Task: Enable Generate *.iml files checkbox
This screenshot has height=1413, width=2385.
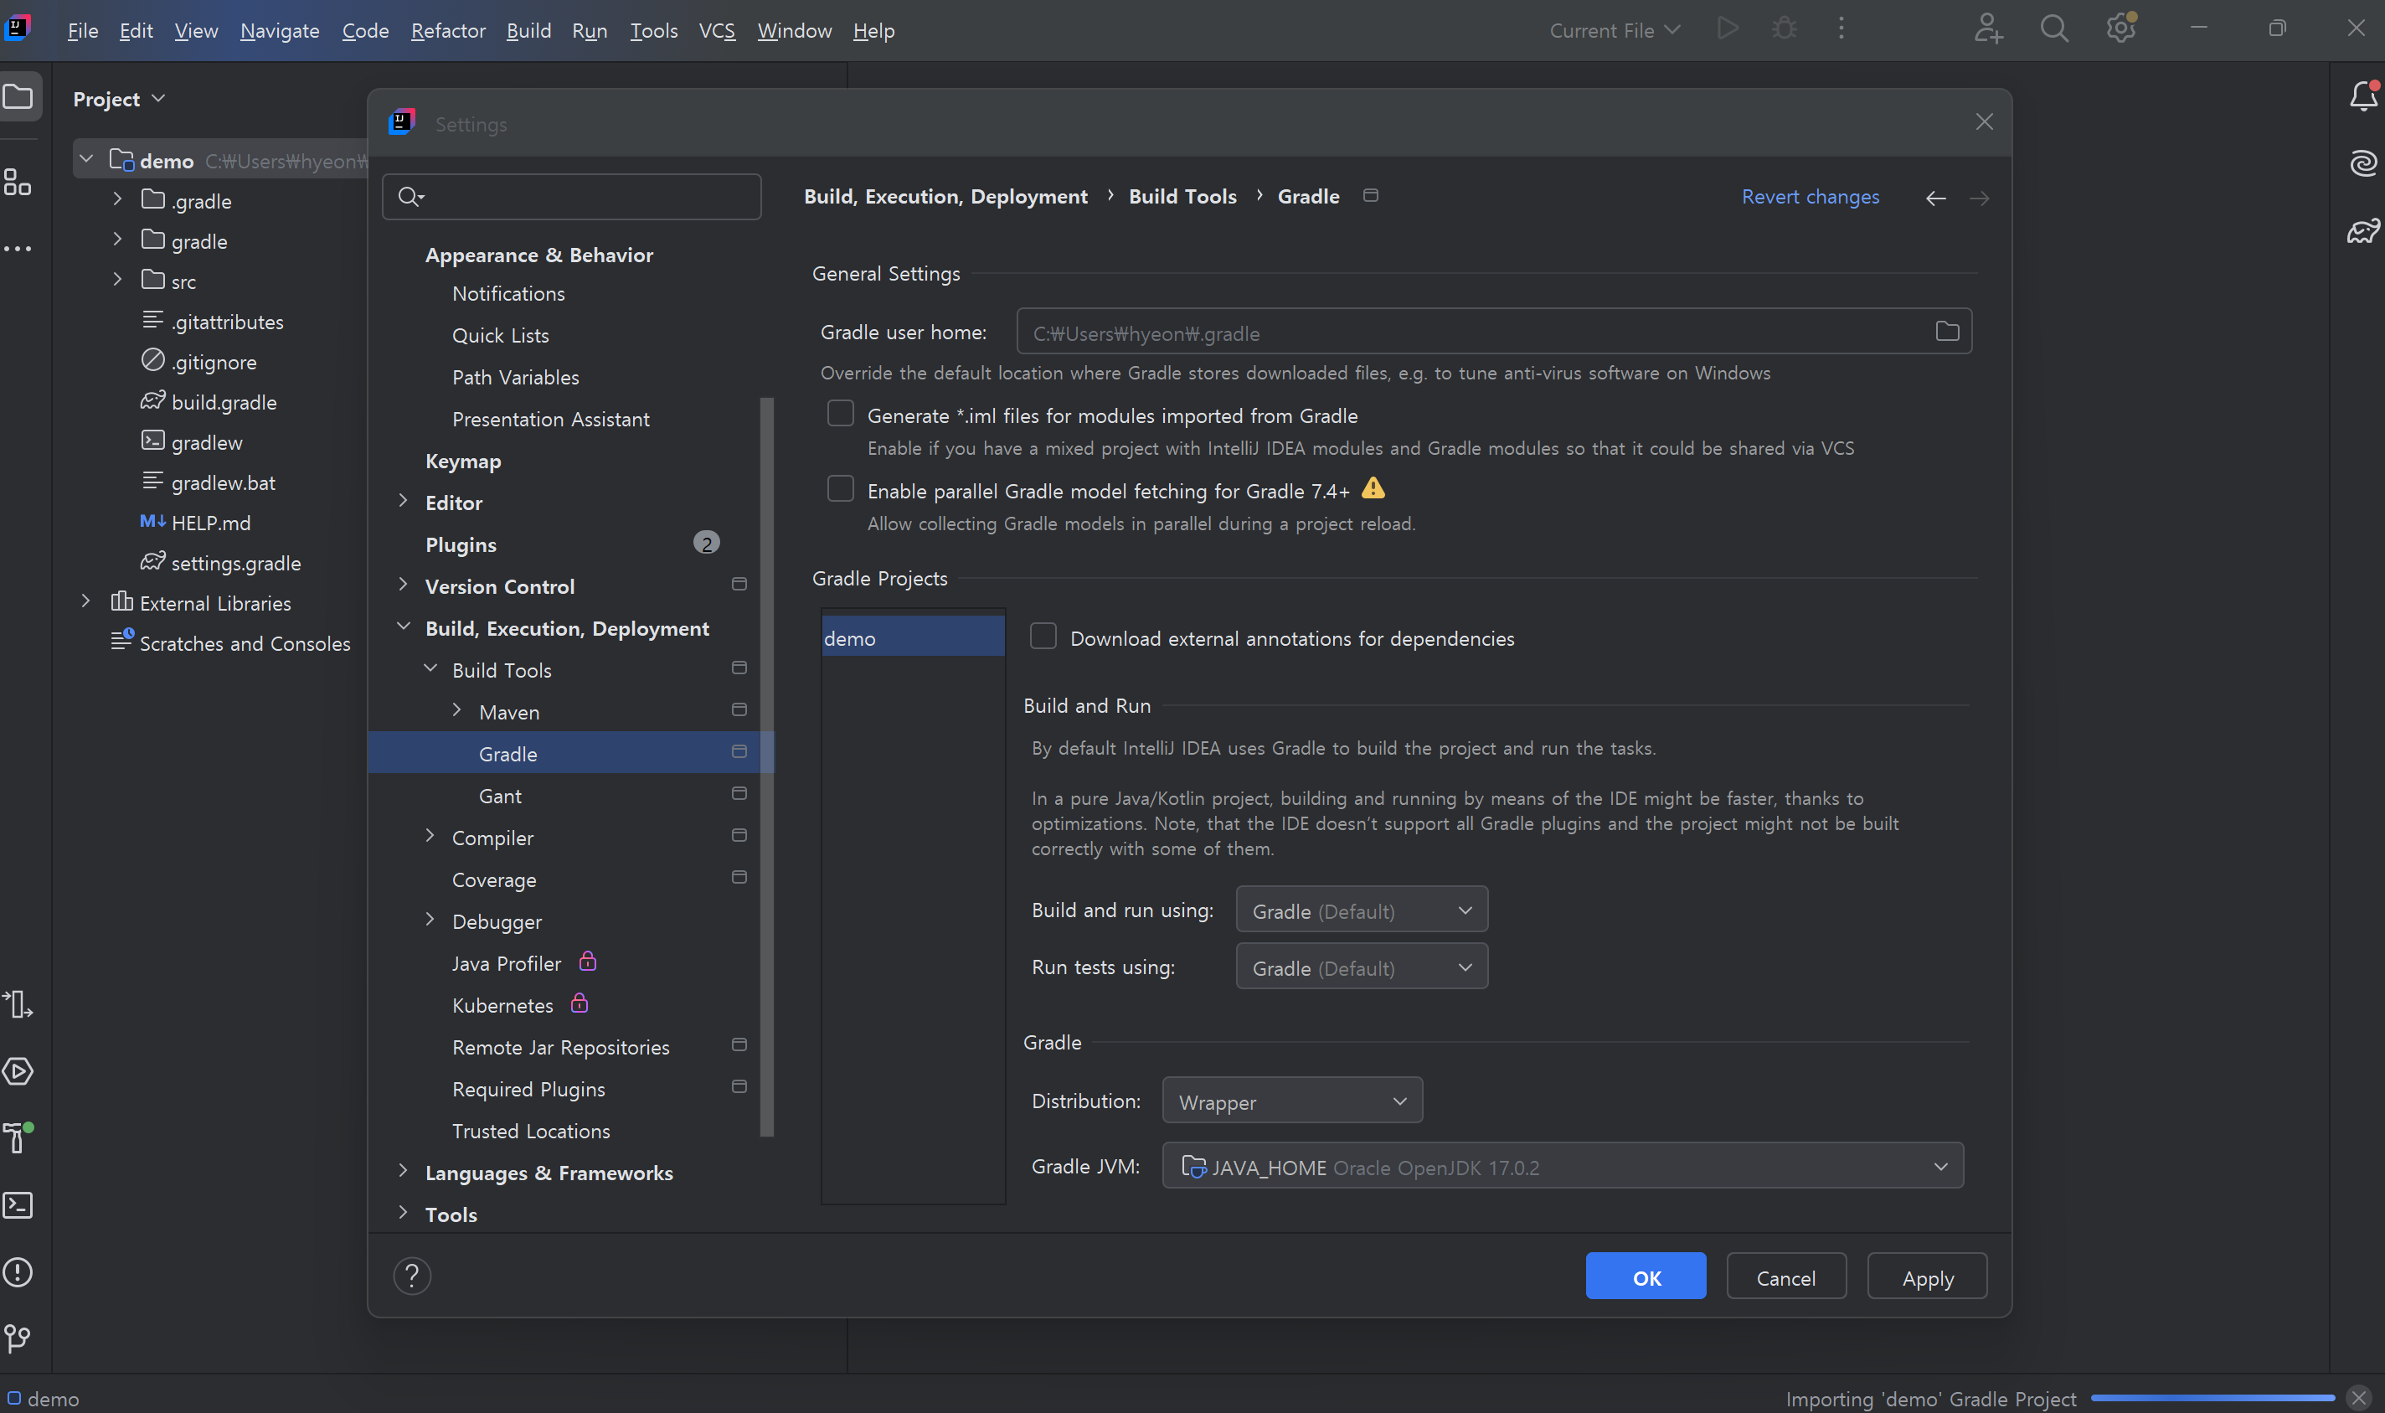Action: click(841, 413)
